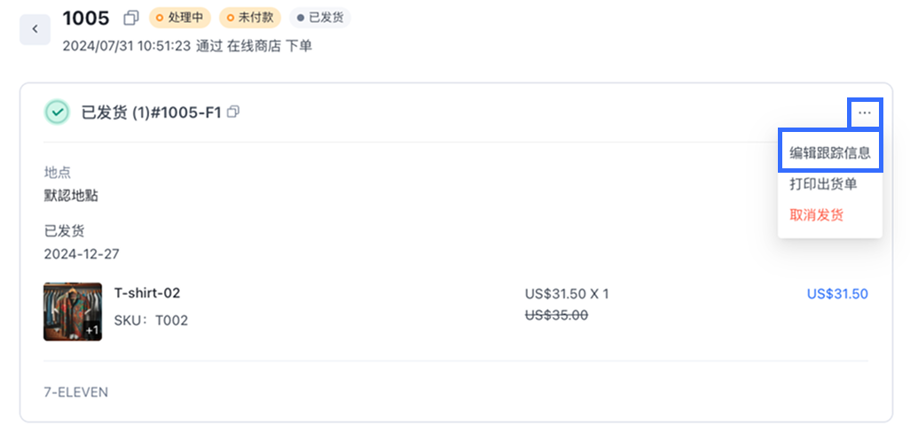Click the 7-ELEVEN delivery label
The image size is (910, 434).
[x=76, y=391]
